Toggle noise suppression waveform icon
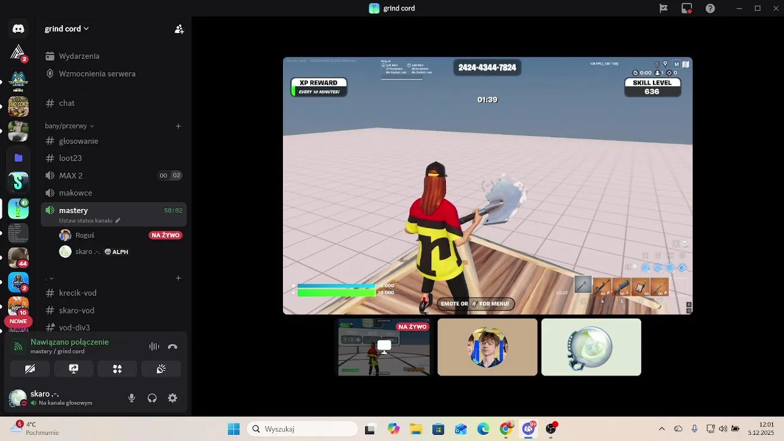 [154, 347]
